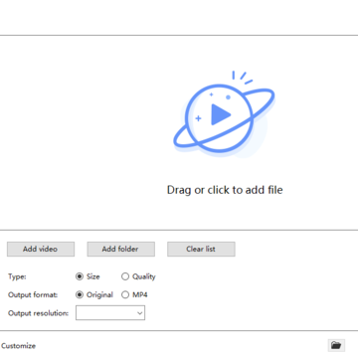This screenshot has width=358, height=358.
Task: Click the 'Output format:' label
Action: (x=33, y=294)
